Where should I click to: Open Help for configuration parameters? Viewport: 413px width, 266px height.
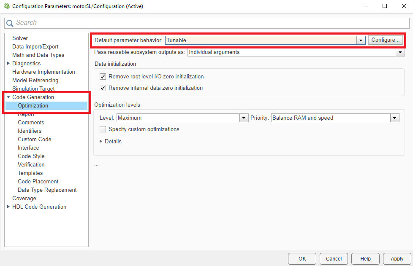point(365,259)
